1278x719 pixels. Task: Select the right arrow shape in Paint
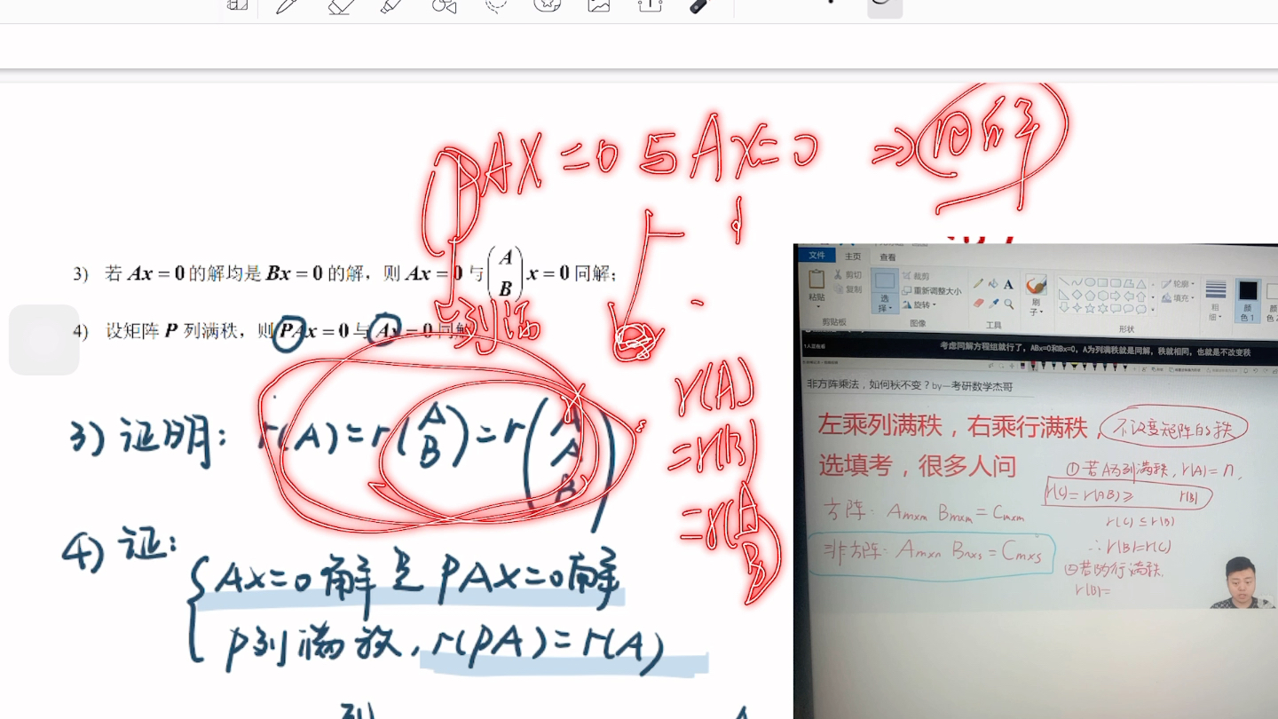coord(1116,296)
